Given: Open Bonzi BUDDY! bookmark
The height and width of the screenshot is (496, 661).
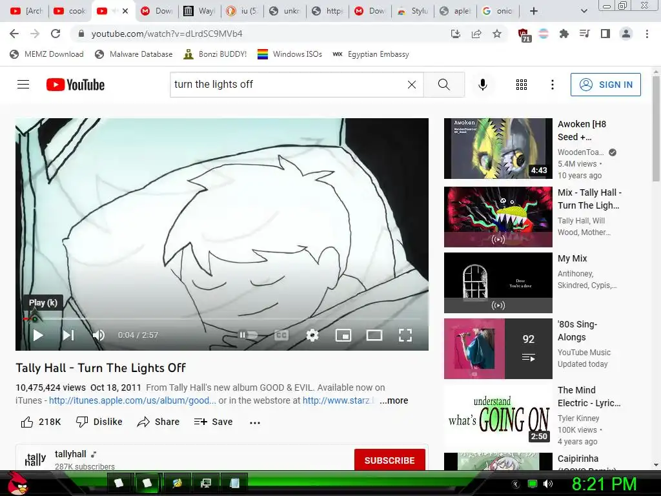Looking at the screenshot, I should [x=215, y=54].
